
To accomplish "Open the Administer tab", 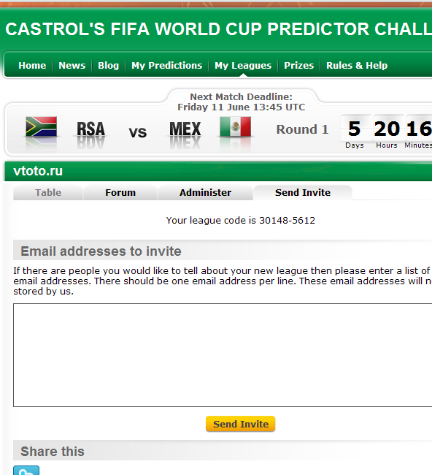I will point(205,193).
